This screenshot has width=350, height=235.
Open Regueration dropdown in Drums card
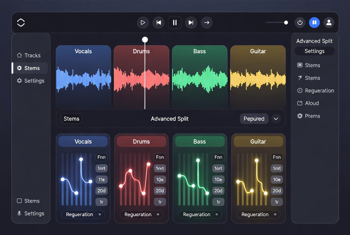[x=141, y=214]
